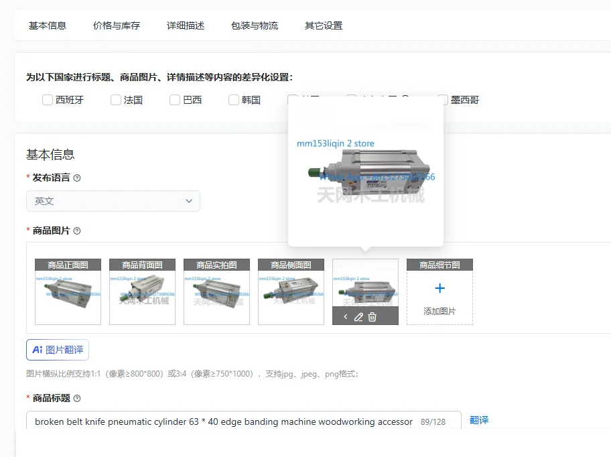Open 包装与物流 tab
The image size is (611, 457).
pyautogui.click(x=255, y=25)
